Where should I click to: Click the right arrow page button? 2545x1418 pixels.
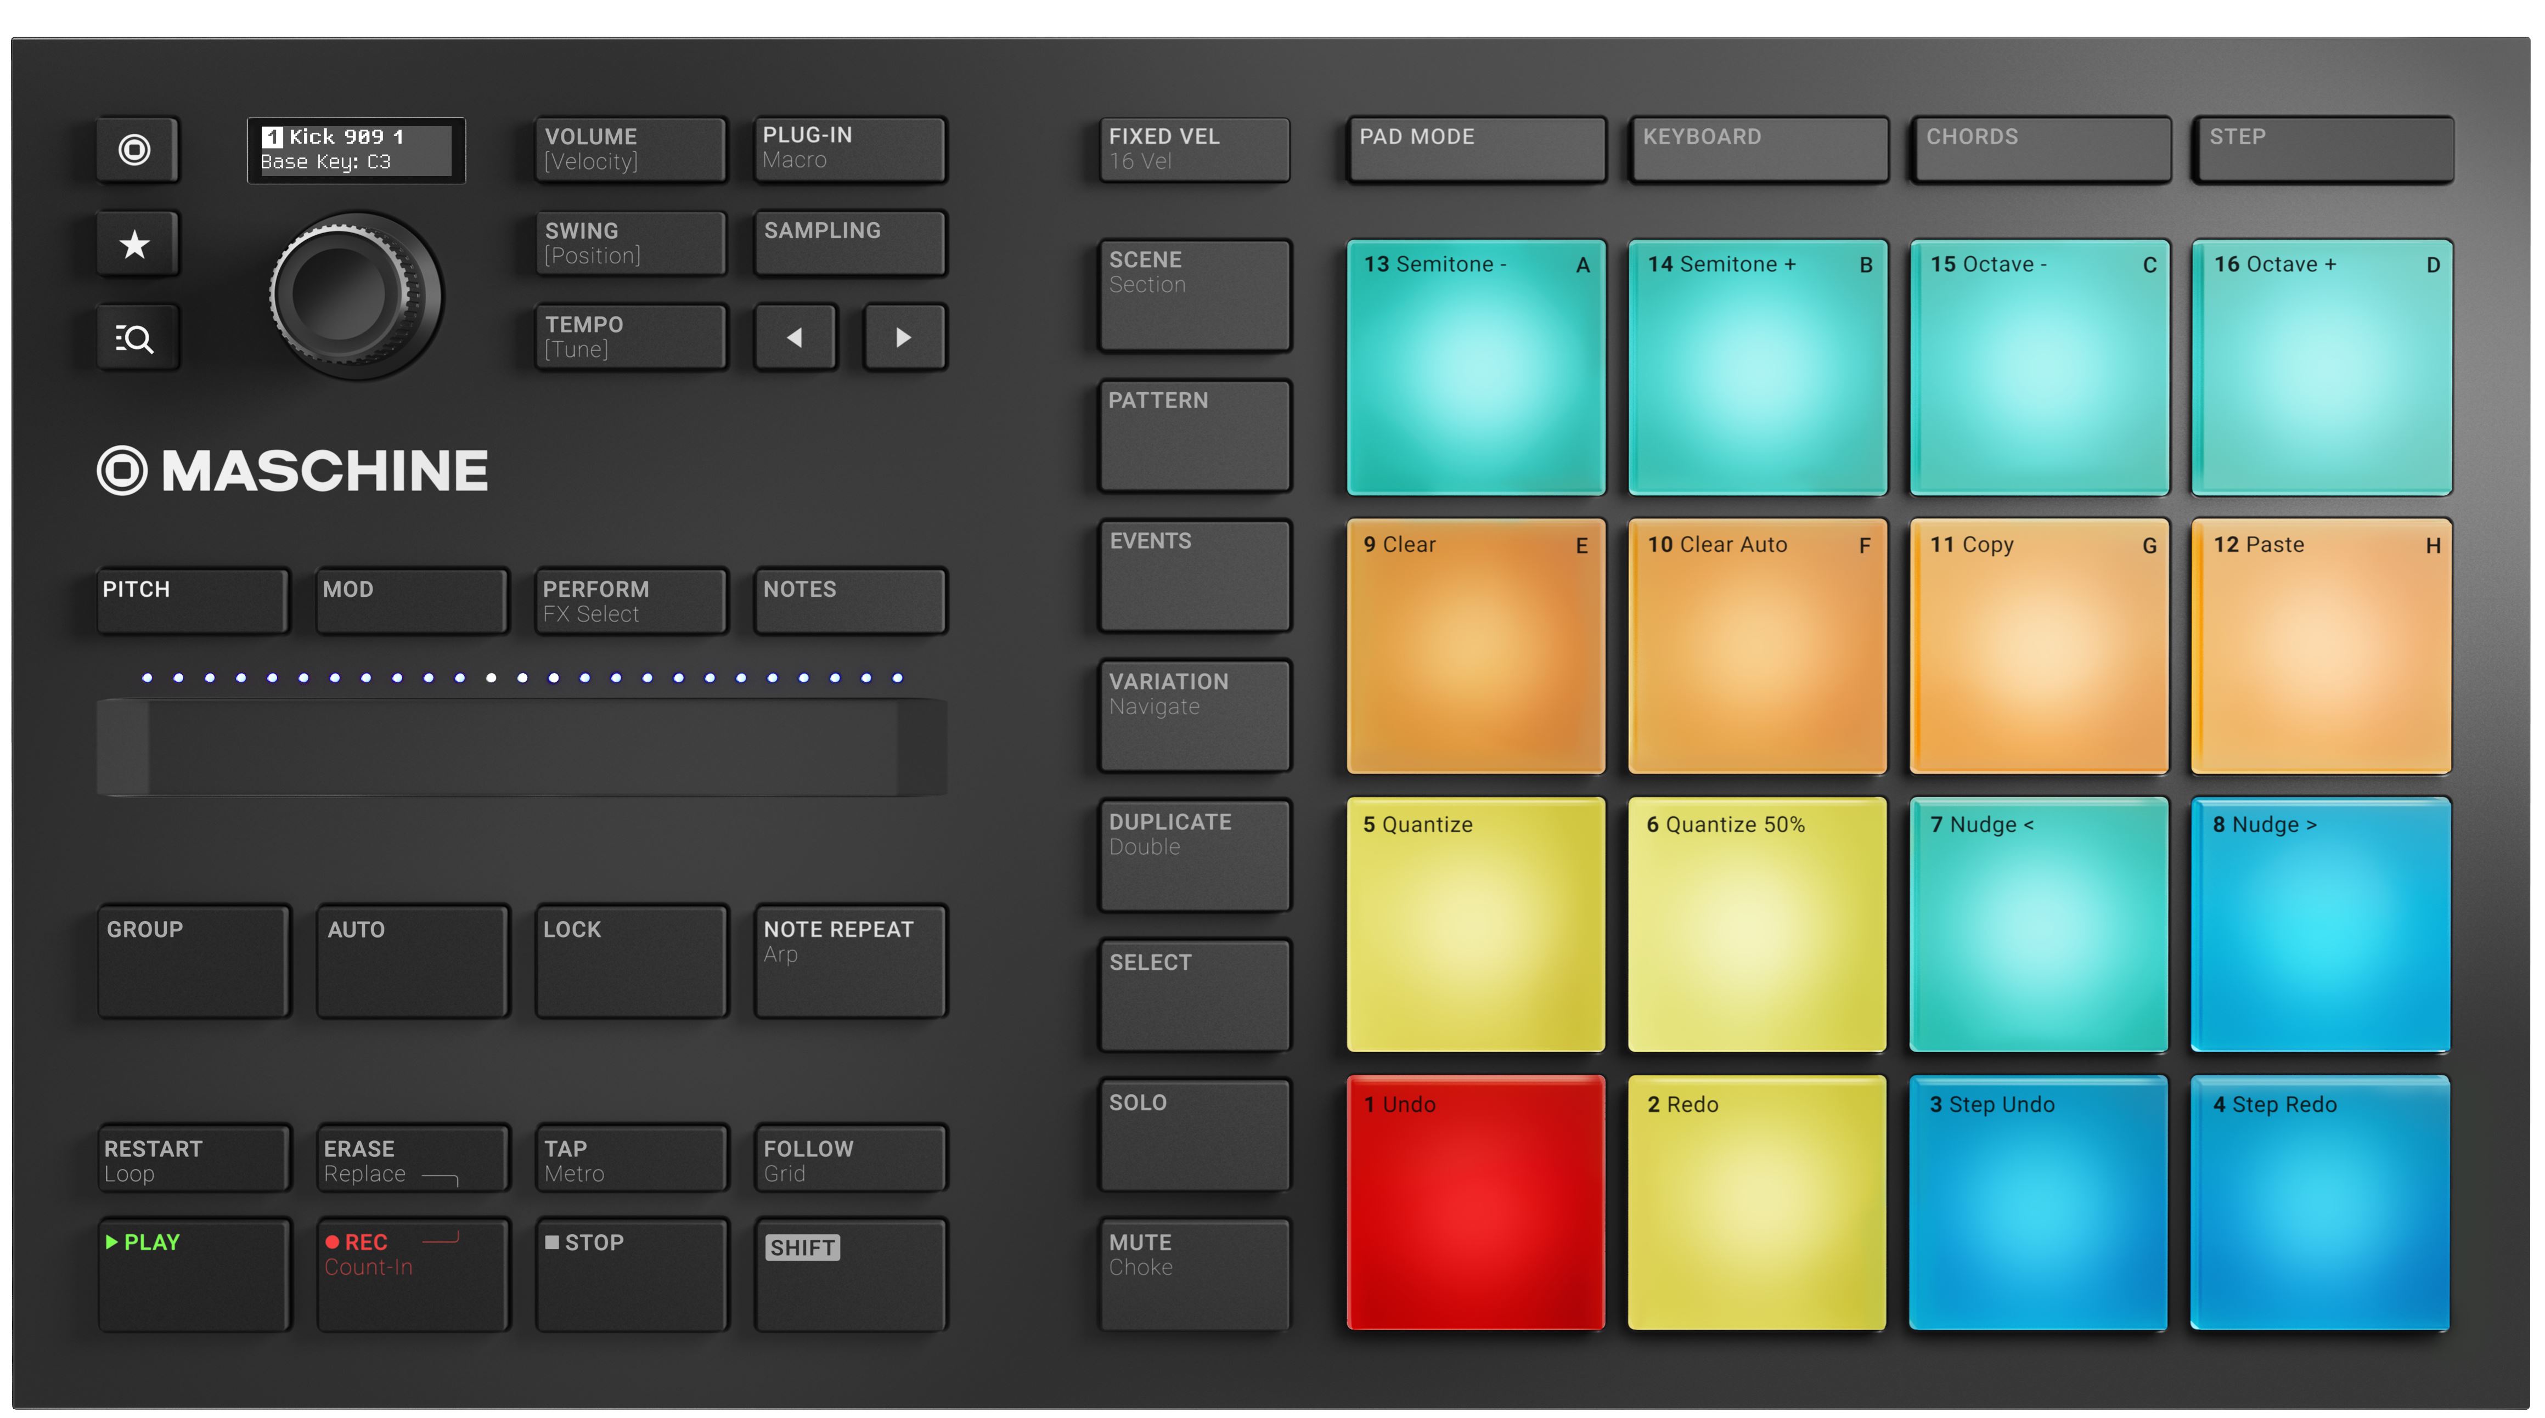[904, 338]
